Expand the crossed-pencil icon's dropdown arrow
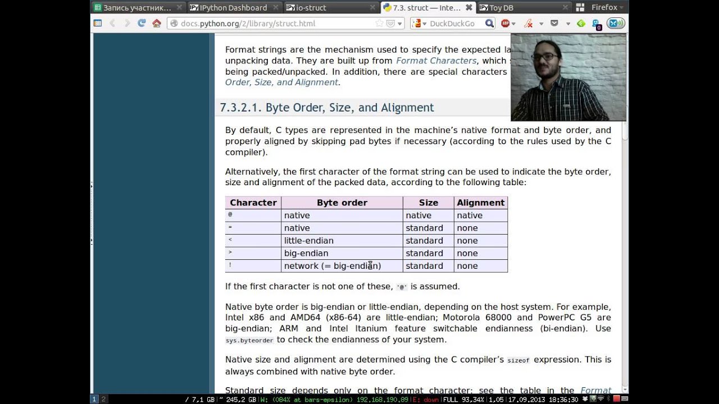 (x=541, y=24)
